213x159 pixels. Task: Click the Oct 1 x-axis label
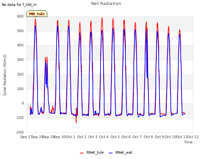[71, 137]
